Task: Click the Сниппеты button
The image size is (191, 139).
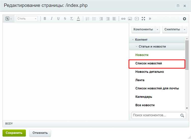Action: tap(172, 29)
